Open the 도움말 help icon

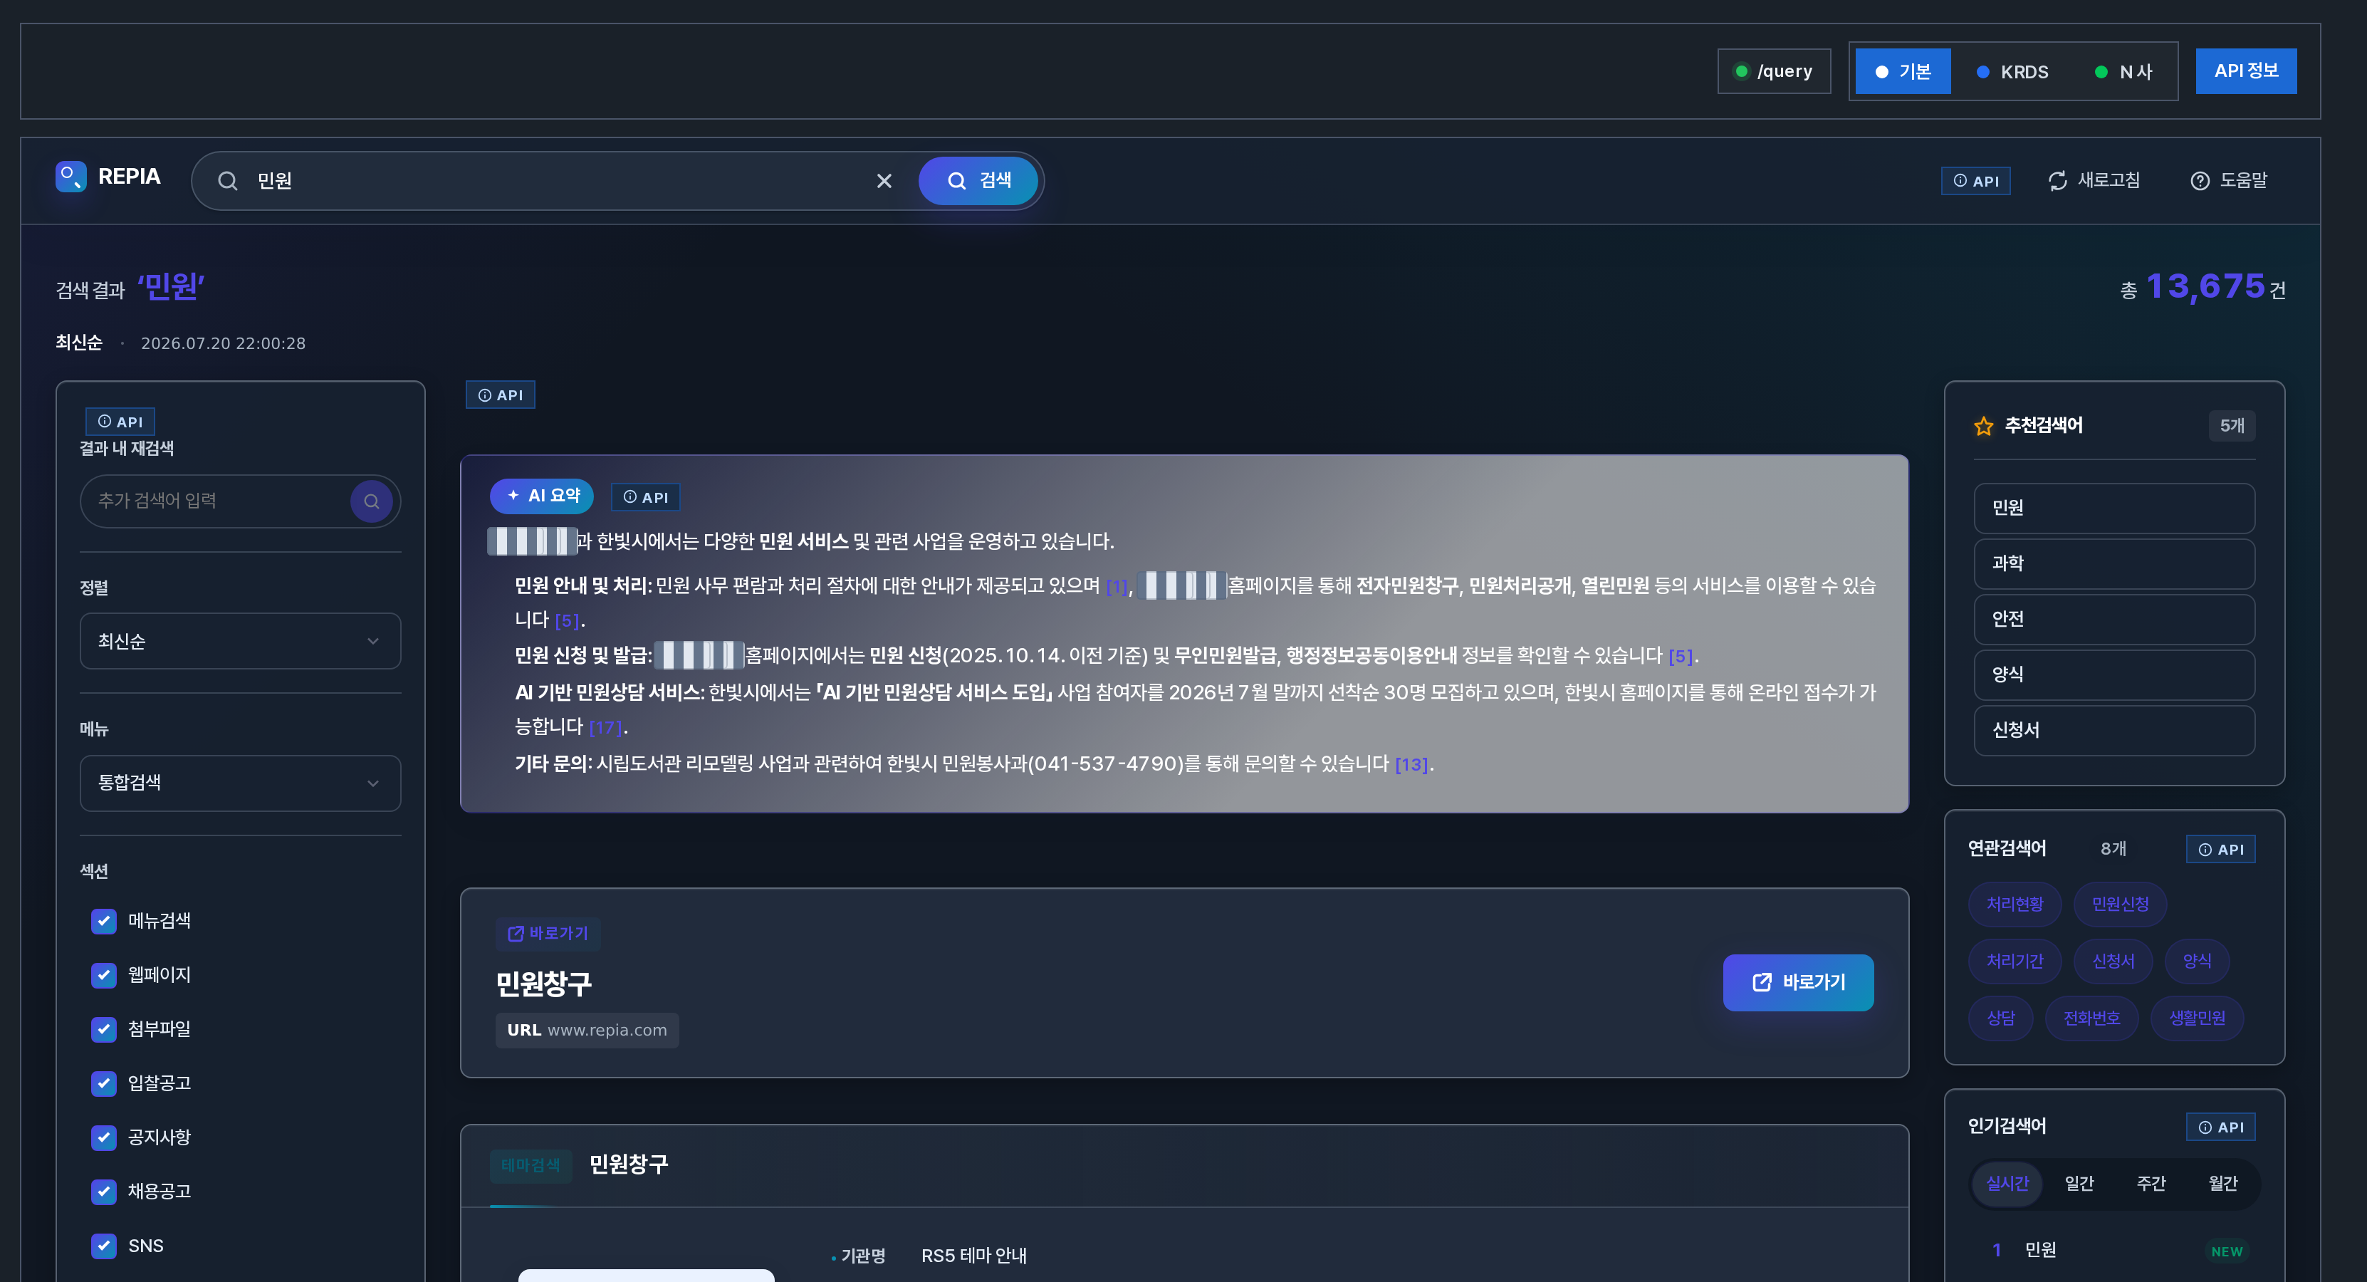point(2200,181)
